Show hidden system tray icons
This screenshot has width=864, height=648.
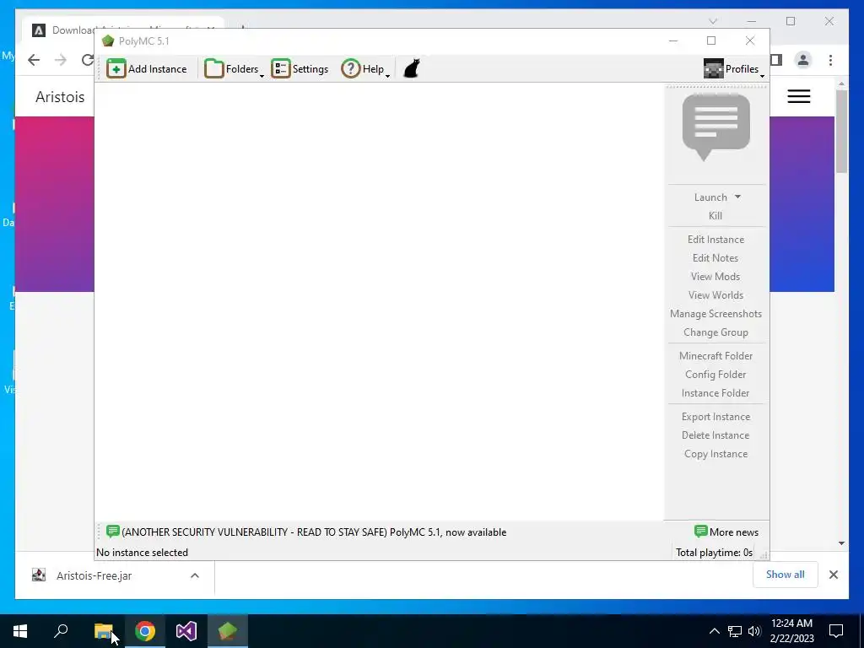(714, 631)
